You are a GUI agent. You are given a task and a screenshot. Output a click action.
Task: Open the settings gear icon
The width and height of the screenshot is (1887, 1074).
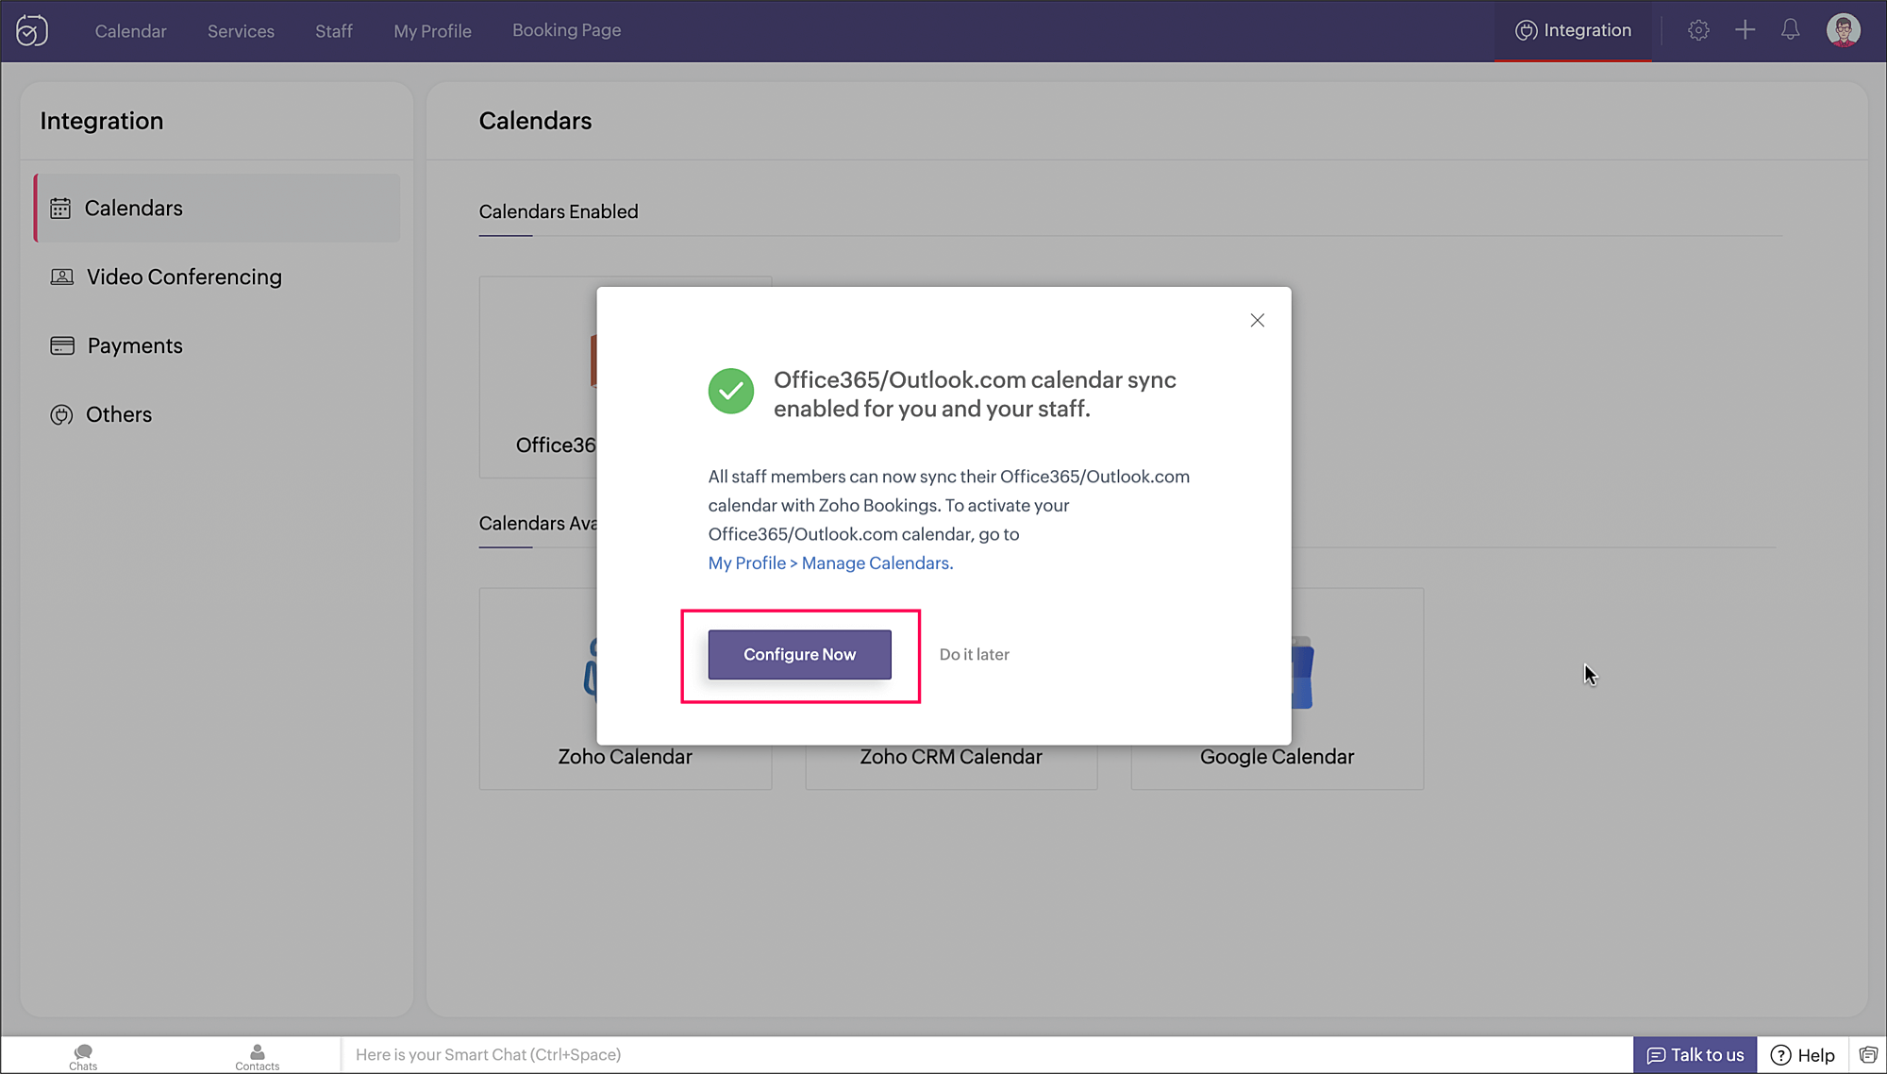(x=1698, y=30)
